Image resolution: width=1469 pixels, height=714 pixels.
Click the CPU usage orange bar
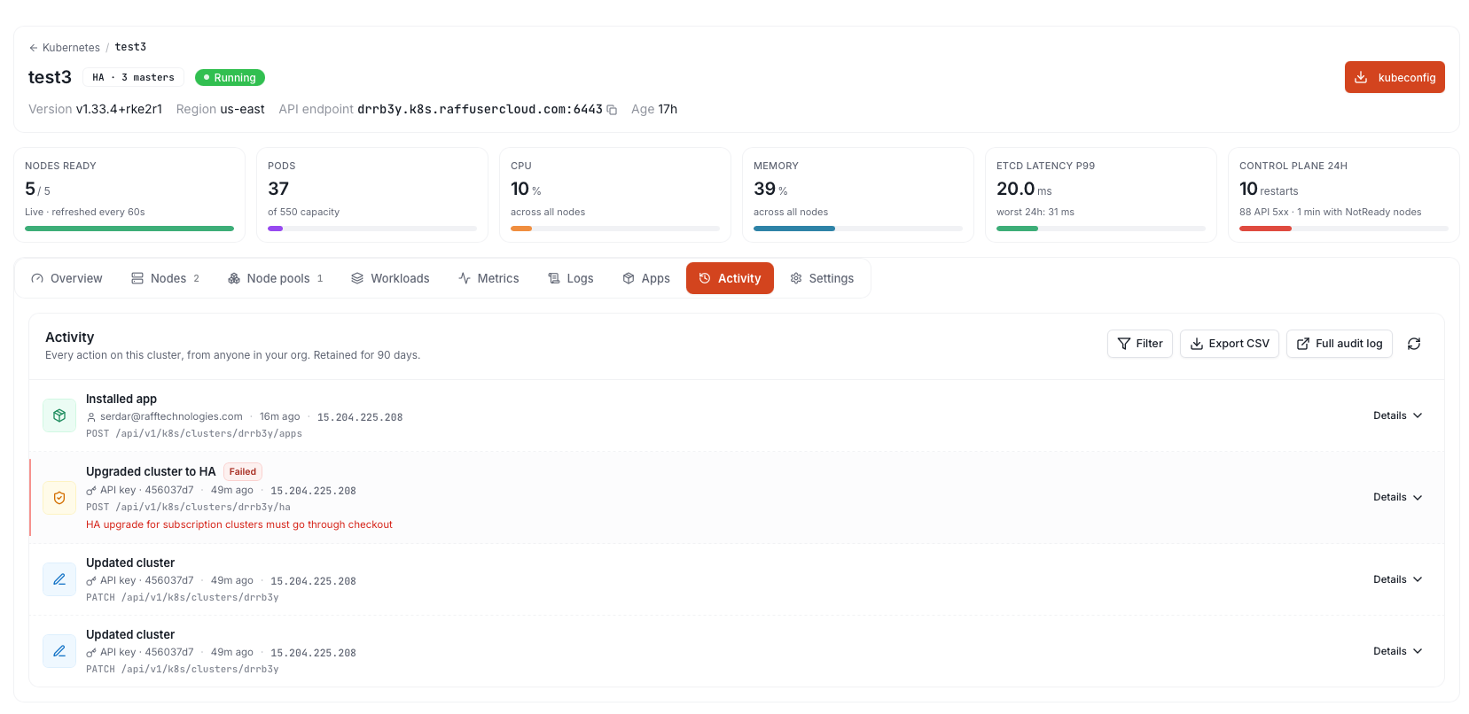point(521,229)
